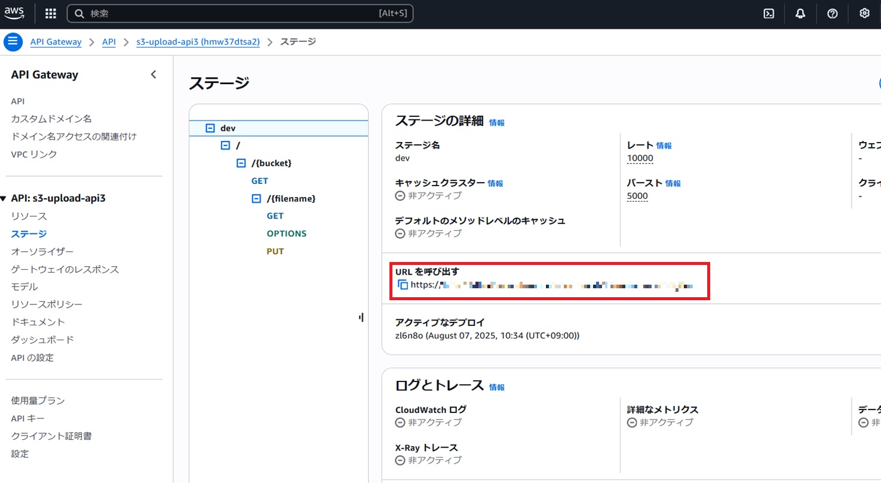Collapse the dev stage tree node
This screenshot has height=484, width=881.
[210, 128]
